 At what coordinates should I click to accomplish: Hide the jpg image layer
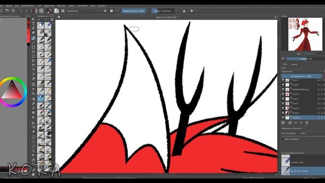283,89
